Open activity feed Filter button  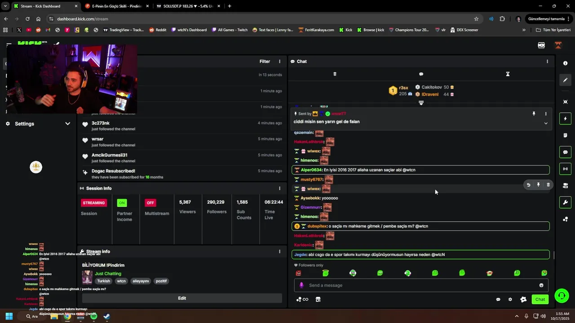[265, 61]
